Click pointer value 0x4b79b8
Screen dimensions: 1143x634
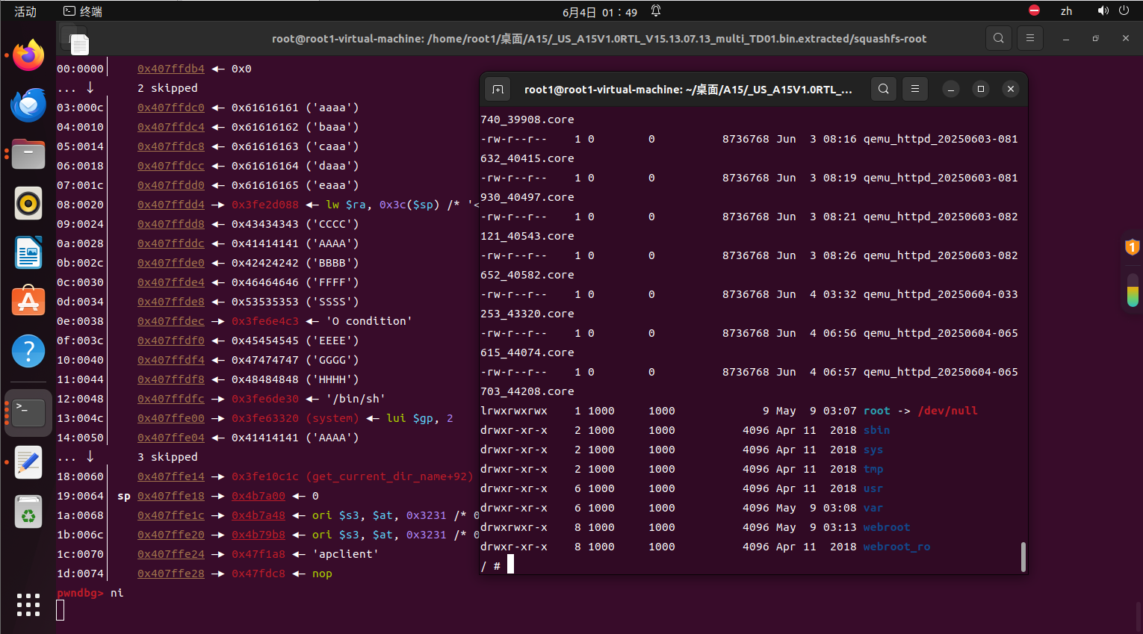[x=258, y=535]
